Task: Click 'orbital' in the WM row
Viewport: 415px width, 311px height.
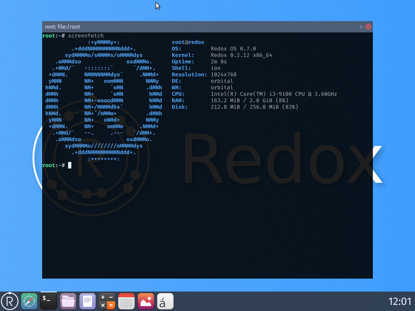Action: [x=222, y=87]
